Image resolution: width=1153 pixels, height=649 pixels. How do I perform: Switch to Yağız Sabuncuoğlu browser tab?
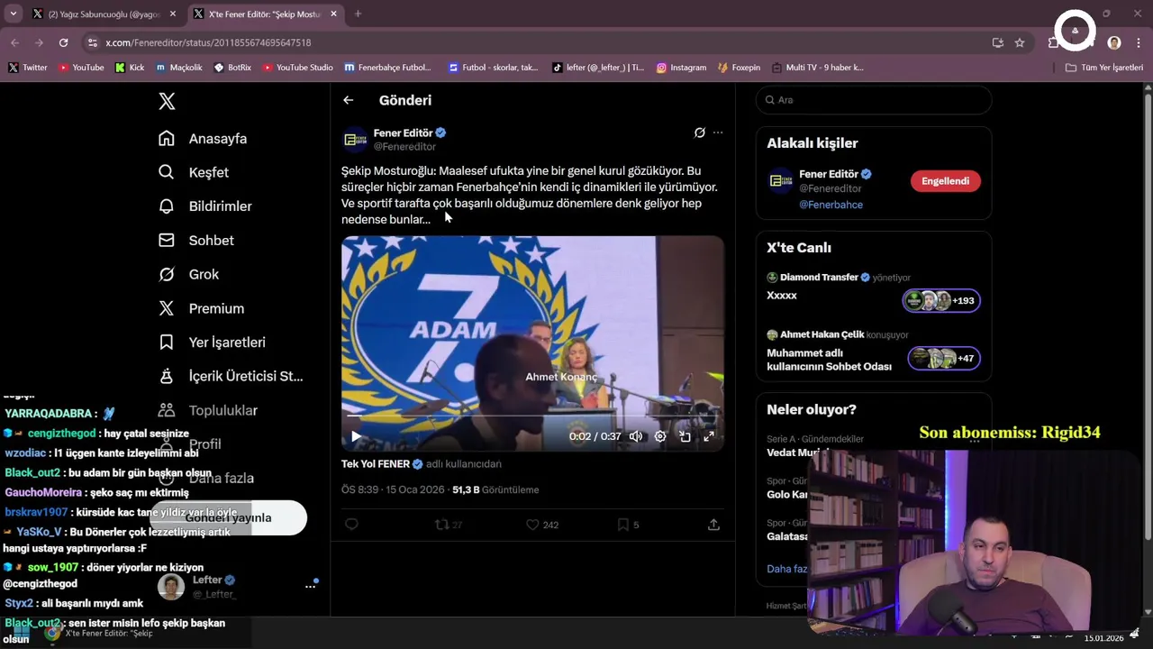tap(104, 14)
